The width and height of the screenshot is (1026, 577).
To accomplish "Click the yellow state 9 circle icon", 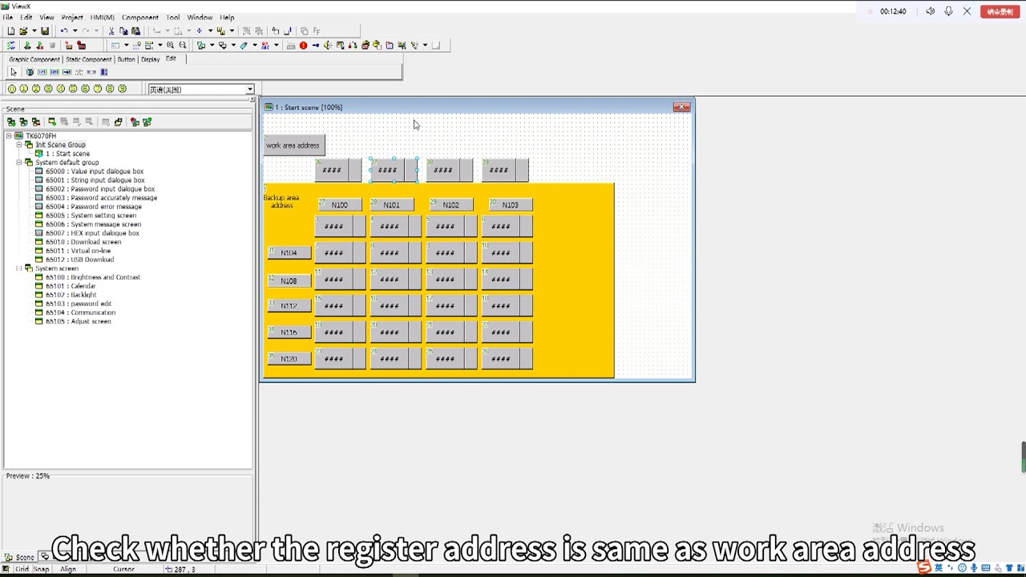I will (x=122, y=89).
